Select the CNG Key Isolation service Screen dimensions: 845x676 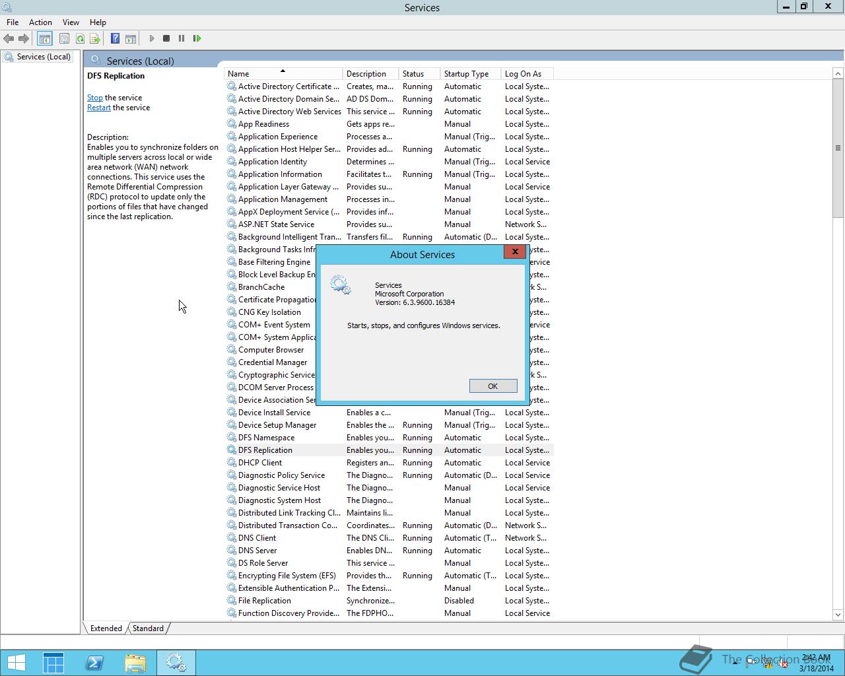coord(271,312)
